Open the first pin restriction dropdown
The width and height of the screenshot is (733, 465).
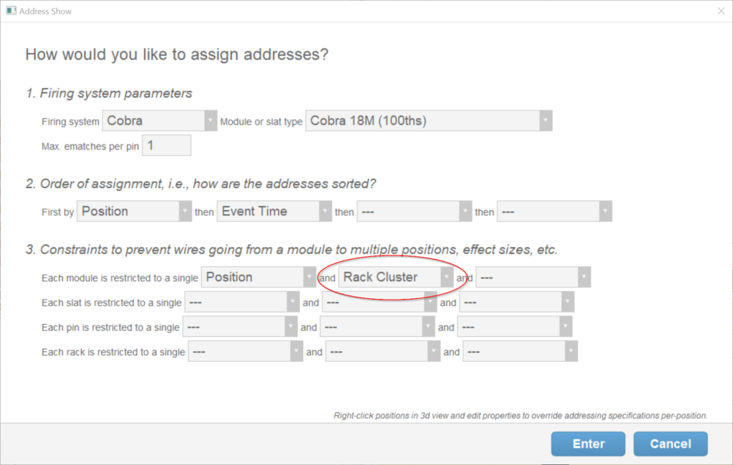240,328
